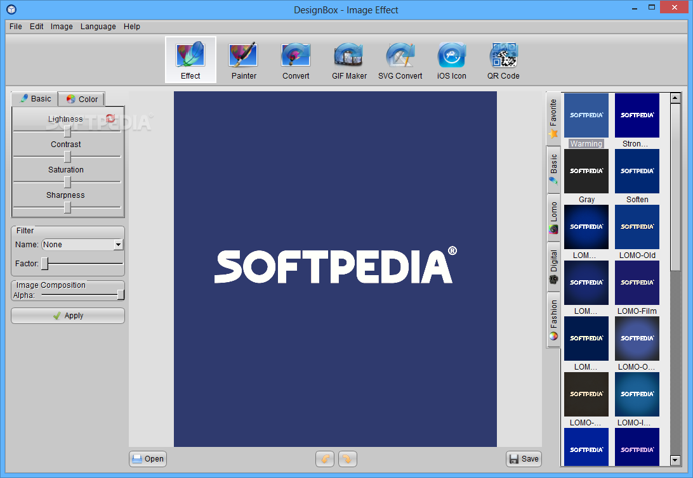
Task: Open the Lomo effects side tab
Action: tap(553, 218)
